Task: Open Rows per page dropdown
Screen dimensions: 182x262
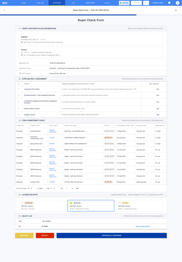Action: [x=30, y=188]
